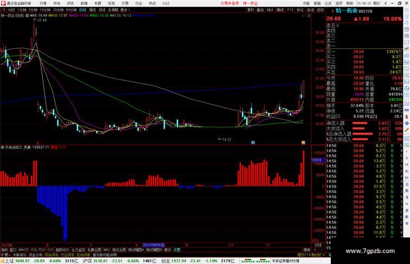Click the 返回 button
The width and height of the screenshot is (410, 264).
pyautogui.click(x=321, y=10)
